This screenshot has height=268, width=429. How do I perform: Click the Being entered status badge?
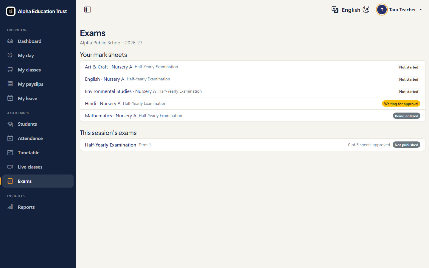406,116
